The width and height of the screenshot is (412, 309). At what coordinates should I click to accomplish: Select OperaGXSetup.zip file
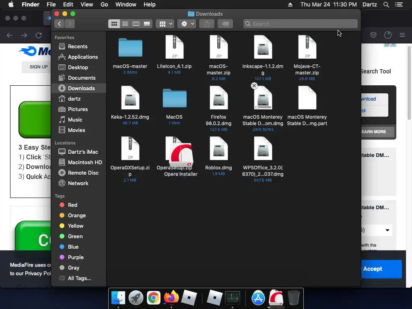[130, 148]
